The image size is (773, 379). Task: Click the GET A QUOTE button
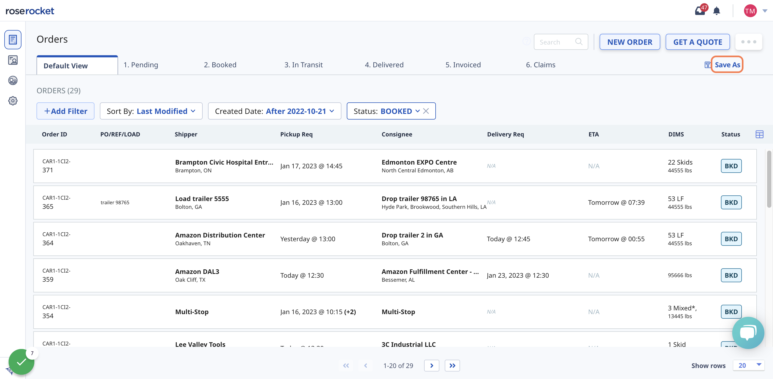698,42
